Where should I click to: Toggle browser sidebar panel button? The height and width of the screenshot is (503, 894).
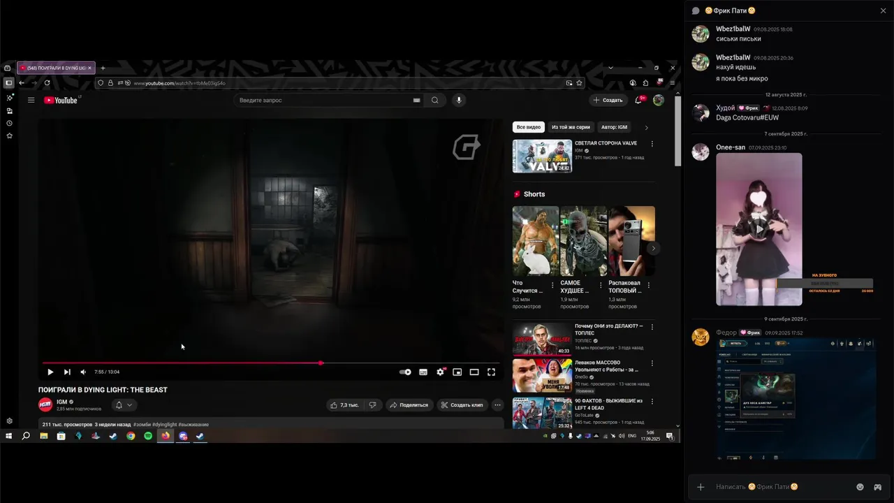tap(9, 82)
